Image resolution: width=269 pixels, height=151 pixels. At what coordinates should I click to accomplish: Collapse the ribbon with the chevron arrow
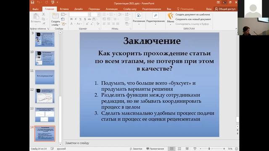tap(236, 29)
